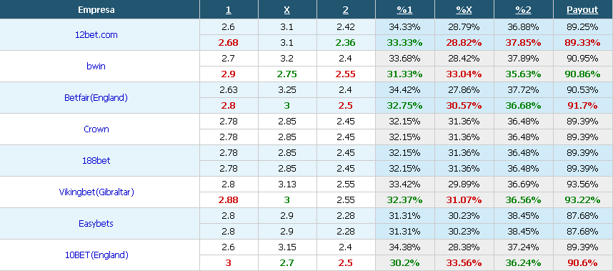Sort by column 2 header
Screen dimensions: 613x271
click(x=346, y=10)
